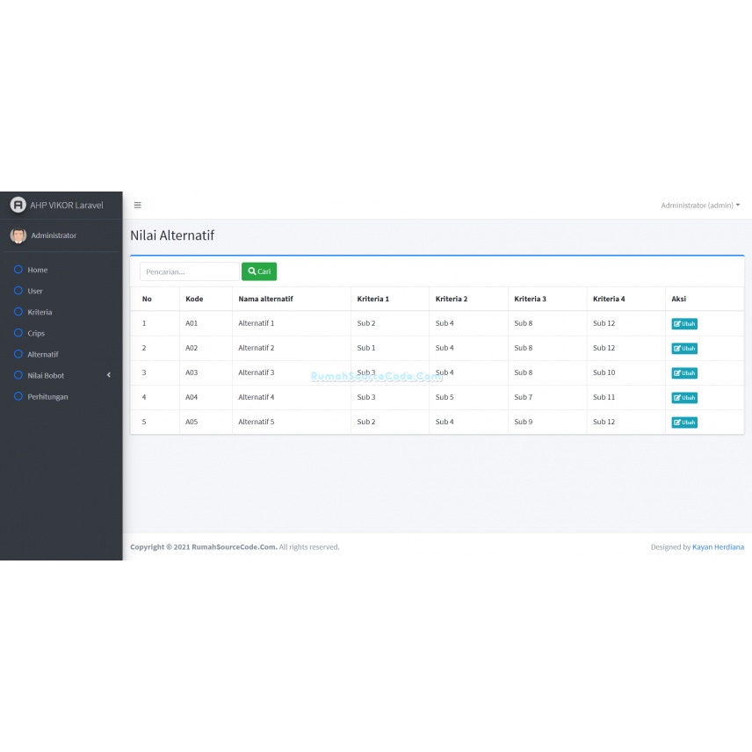Open the Administrator (admin) dropdown
Screen dimensions: 752x752
(x=699, y=205)
